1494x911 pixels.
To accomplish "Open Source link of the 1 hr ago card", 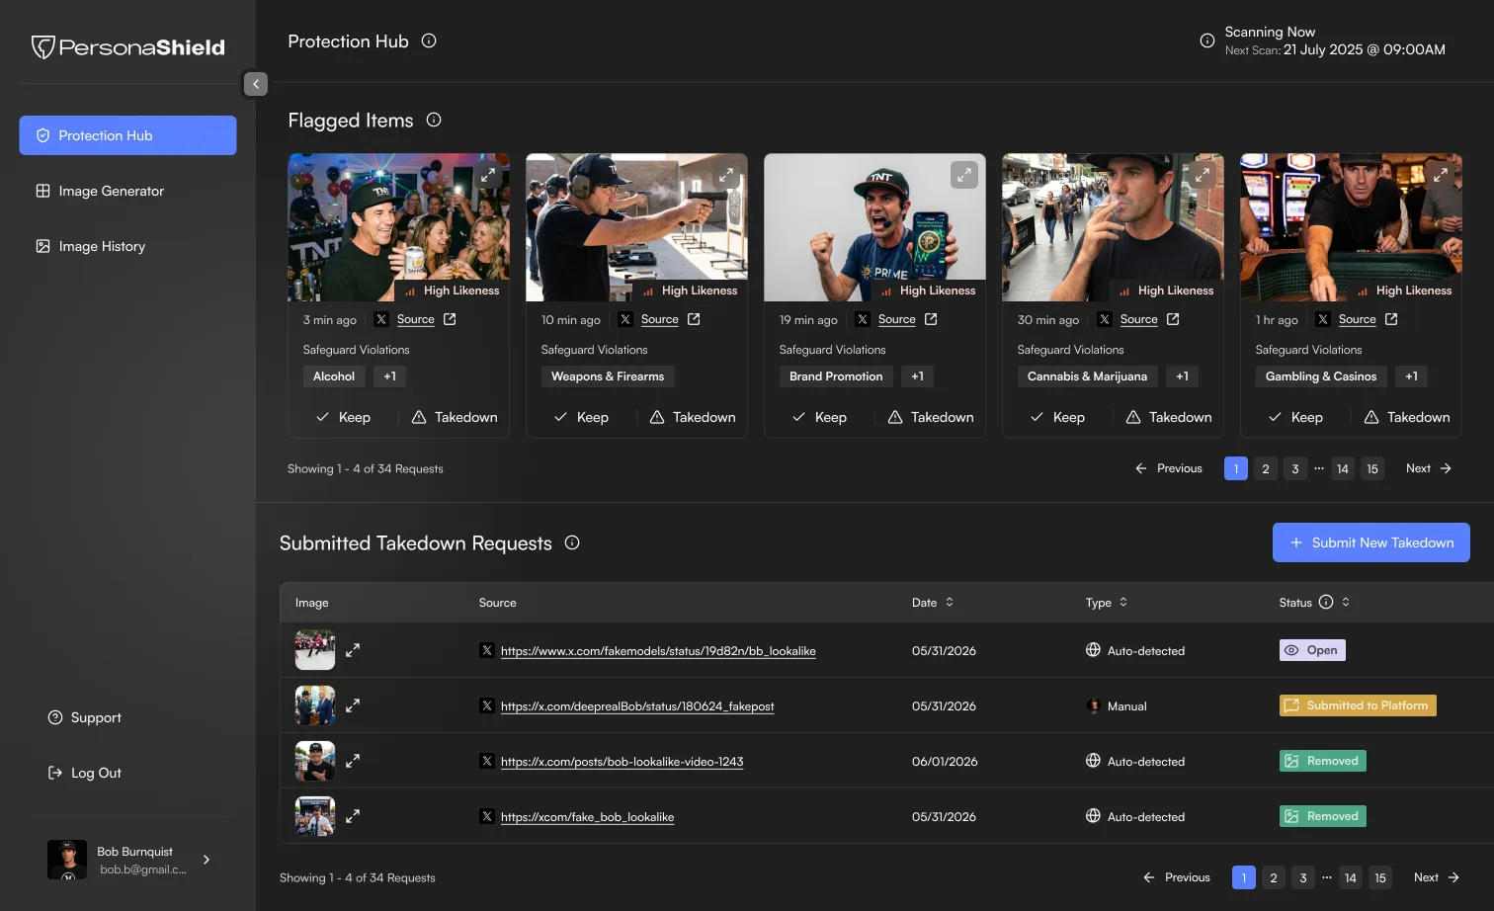I will pyautogui.click(x=1358, y=319).
